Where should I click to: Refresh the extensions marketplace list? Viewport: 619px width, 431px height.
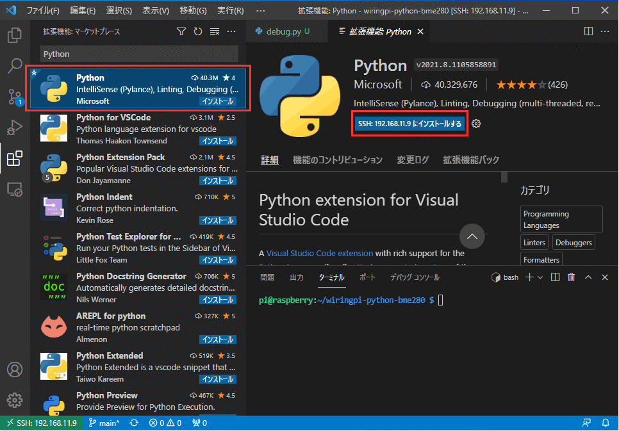[x=198, y=31]
